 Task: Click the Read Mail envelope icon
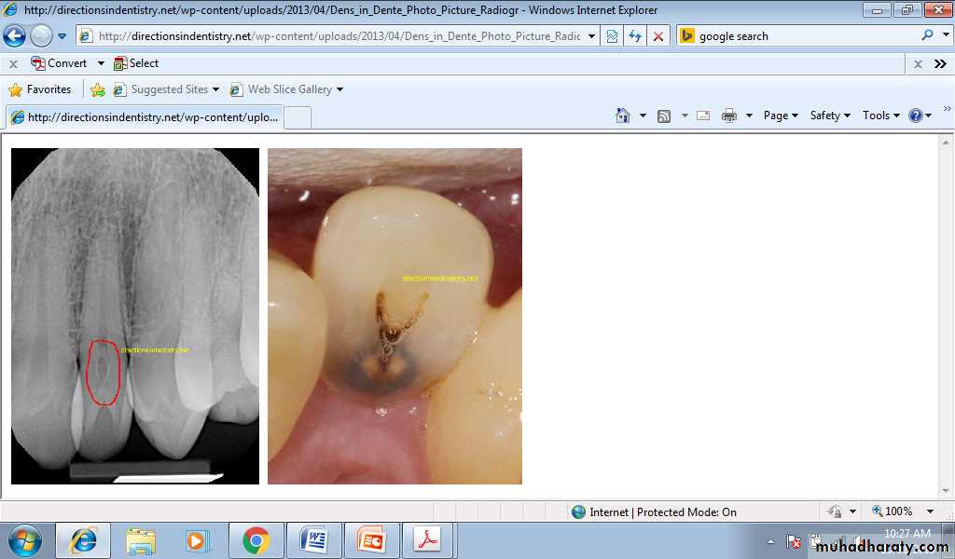(703, 116)
